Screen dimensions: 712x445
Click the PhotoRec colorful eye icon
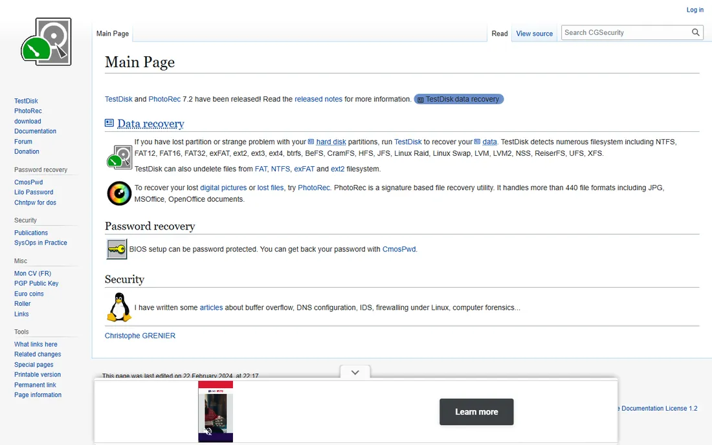tap(119, 193)
